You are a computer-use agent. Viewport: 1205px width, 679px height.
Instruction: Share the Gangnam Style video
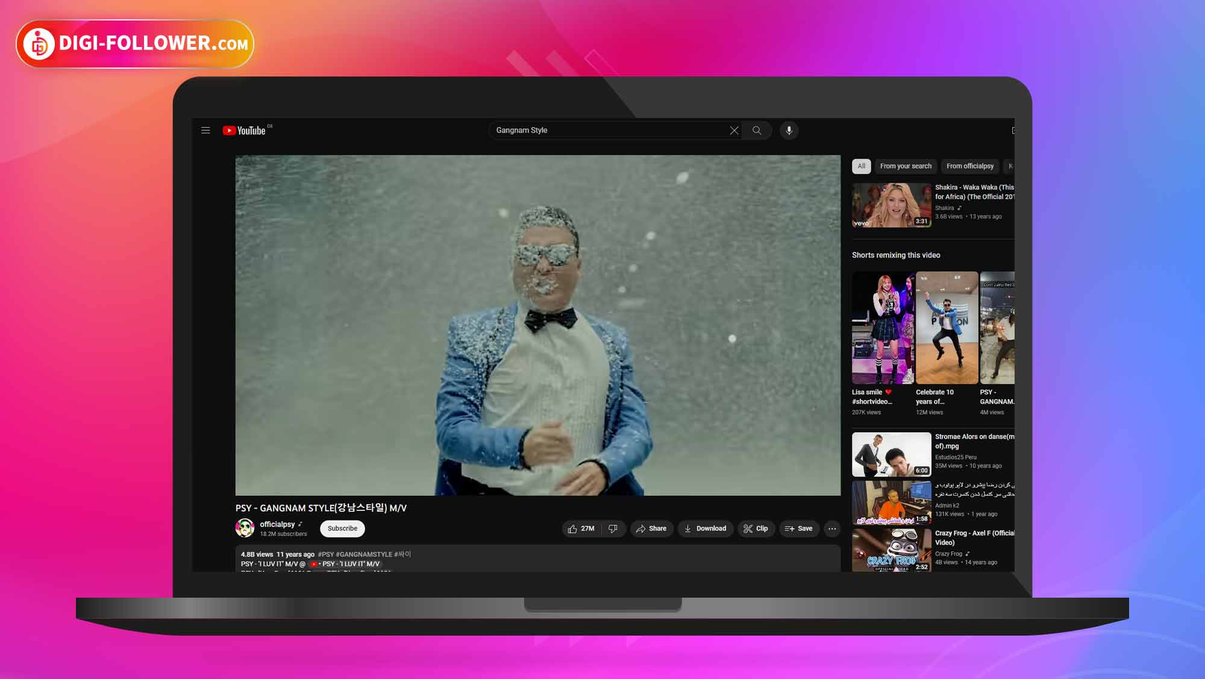pos(651,528)
